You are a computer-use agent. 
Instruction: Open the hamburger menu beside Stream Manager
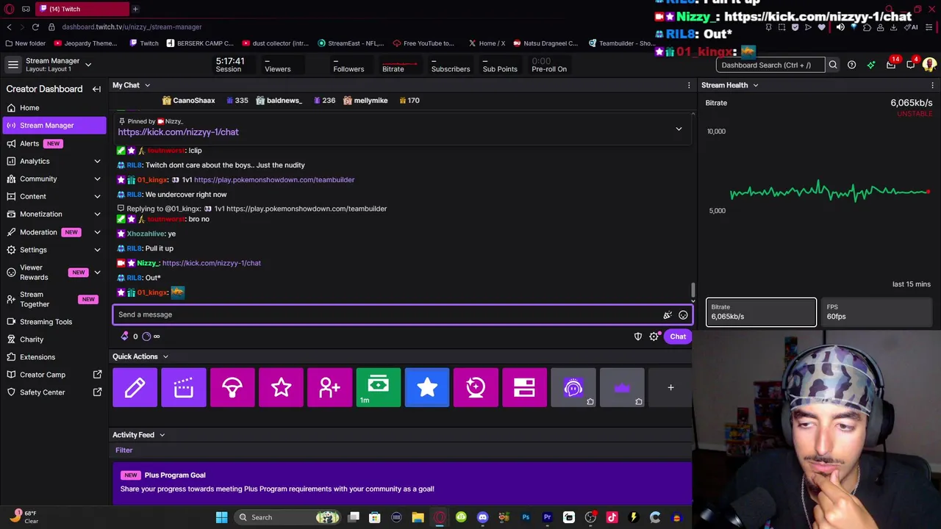pyautogui.click(x=12, y=65)
